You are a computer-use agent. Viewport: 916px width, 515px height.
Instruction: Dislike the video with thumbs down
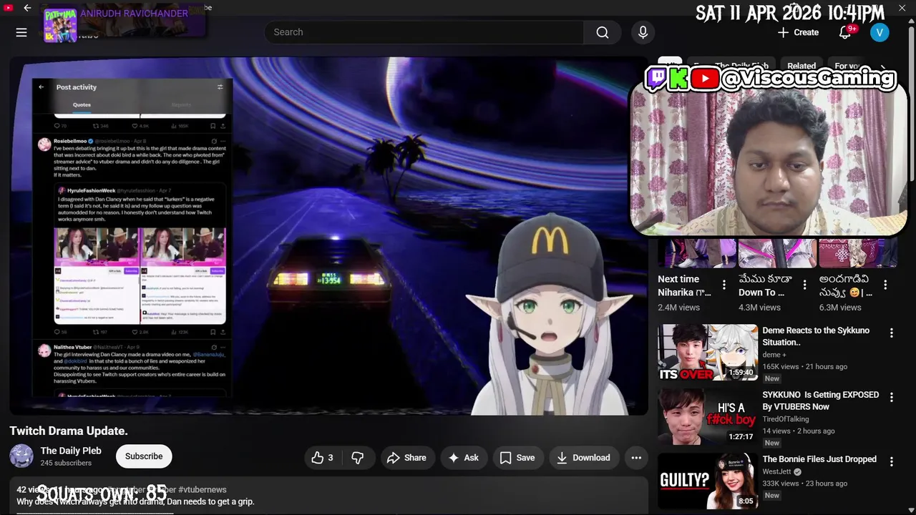tap(358, 458)
